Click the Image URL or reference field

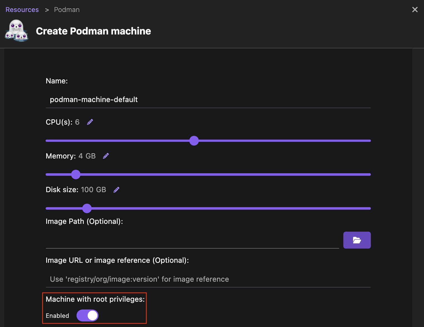pyautogui.click(x=208, y=279)
